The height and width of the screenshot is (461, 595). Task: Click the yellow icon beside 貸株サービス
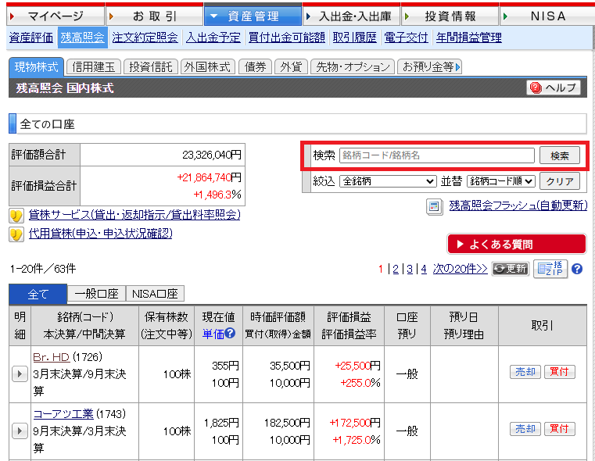coord(16,216)
